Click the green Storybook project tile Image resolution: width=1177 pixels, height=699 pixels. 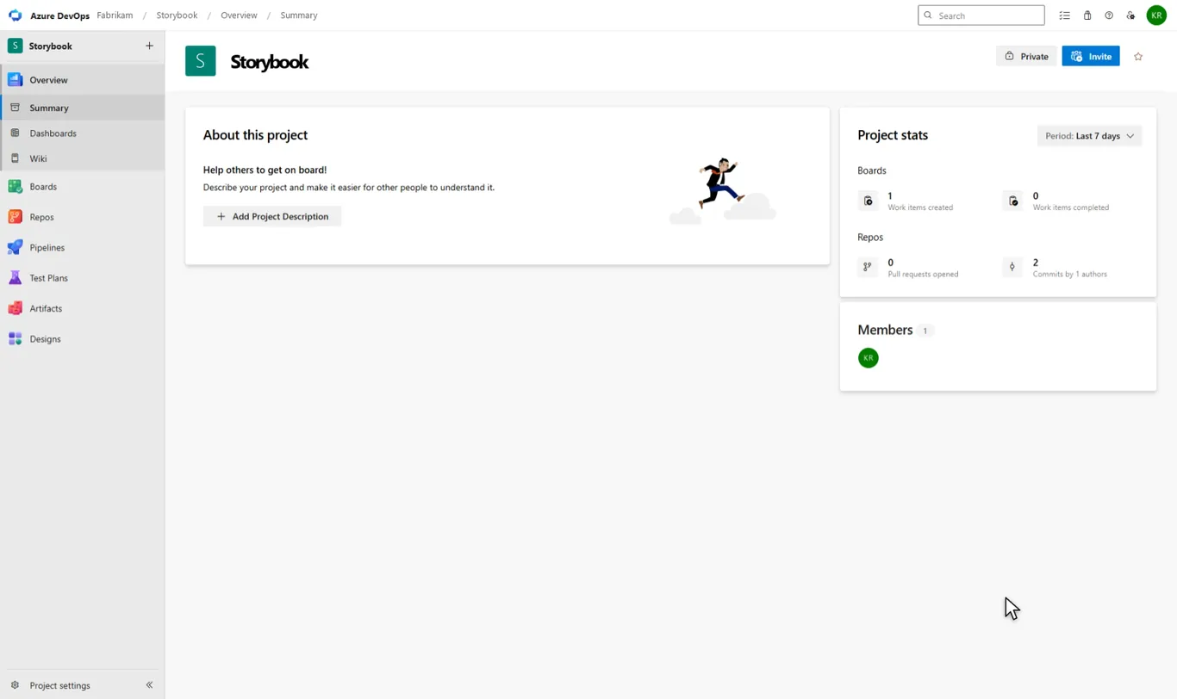tap(201, 61)
